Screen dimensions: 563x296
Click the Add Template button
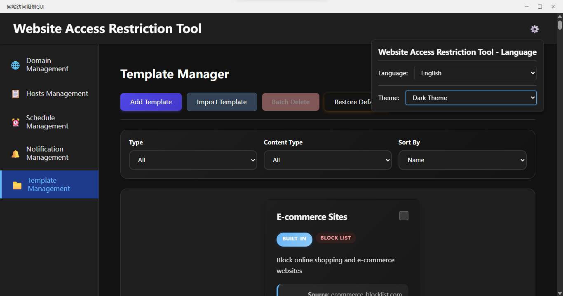151,102
